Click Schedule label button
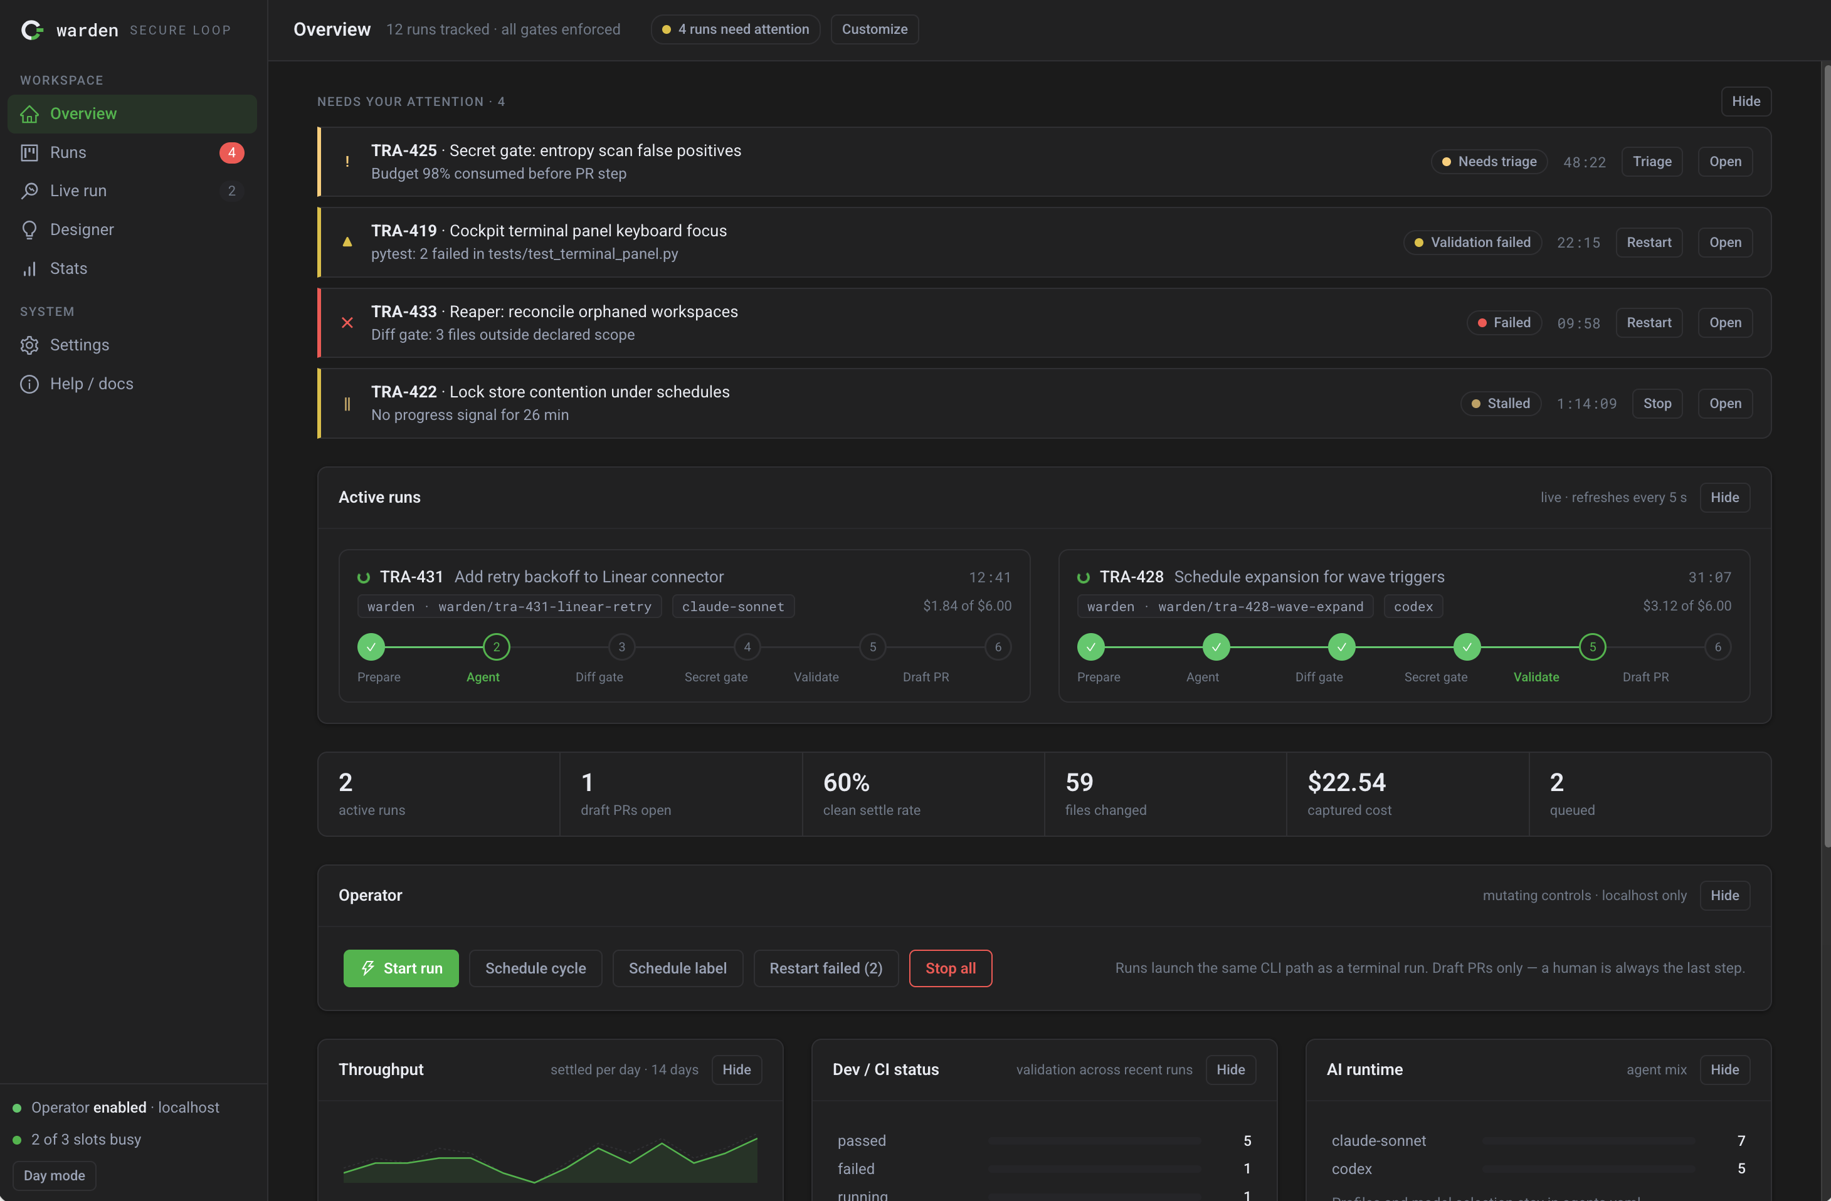This screenshot has height=1201, width=1831. coord(677,968)
